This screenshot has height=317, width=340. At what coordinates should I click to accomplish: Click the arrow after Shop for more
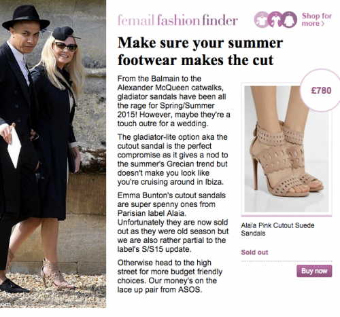[323, 24]
